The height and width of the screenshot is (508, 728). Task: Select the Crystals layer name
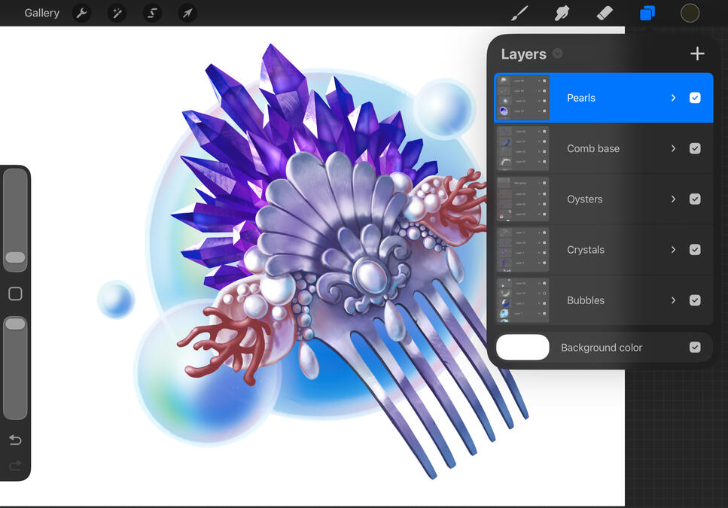point(586,250)
